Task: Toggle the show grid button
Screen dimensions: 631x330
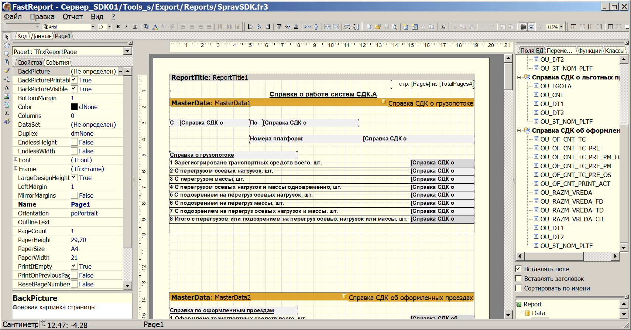Action: point(523,27)
